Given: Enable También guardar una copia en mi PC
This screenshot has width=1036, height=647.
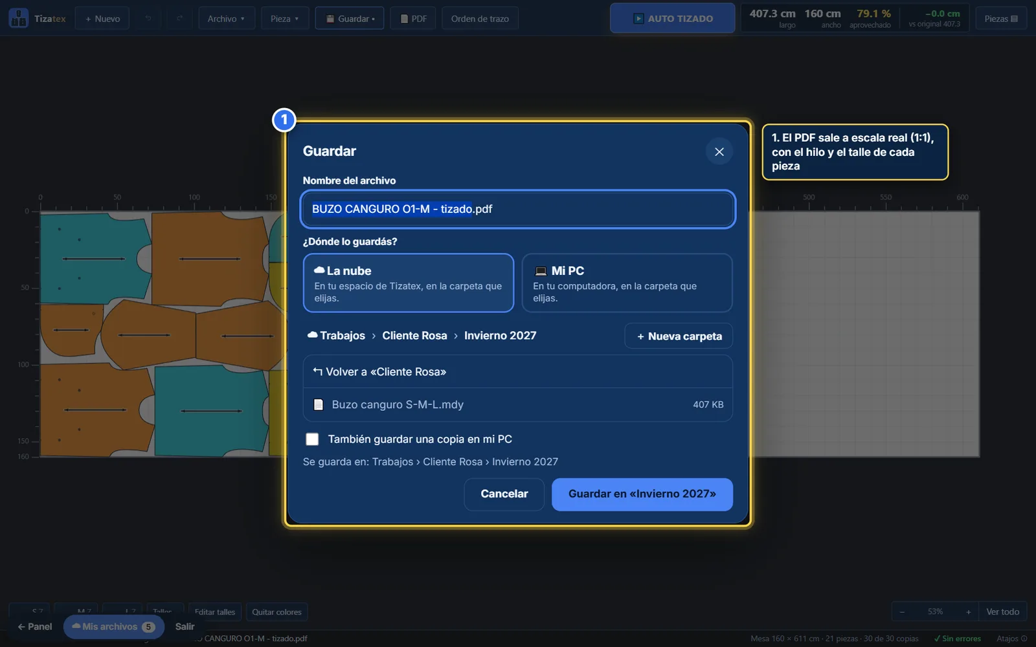Looking at the screenshot, I should pos(312,439).
